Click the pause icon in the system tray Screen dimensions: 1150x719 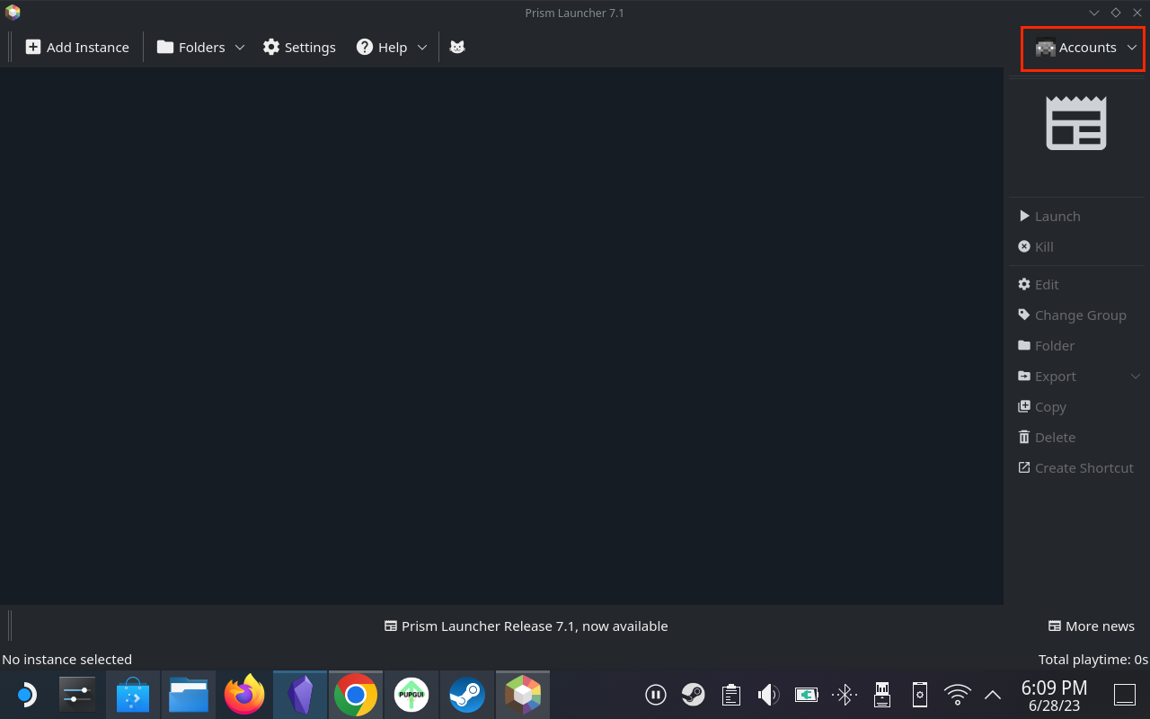click(x=655, y=694)
